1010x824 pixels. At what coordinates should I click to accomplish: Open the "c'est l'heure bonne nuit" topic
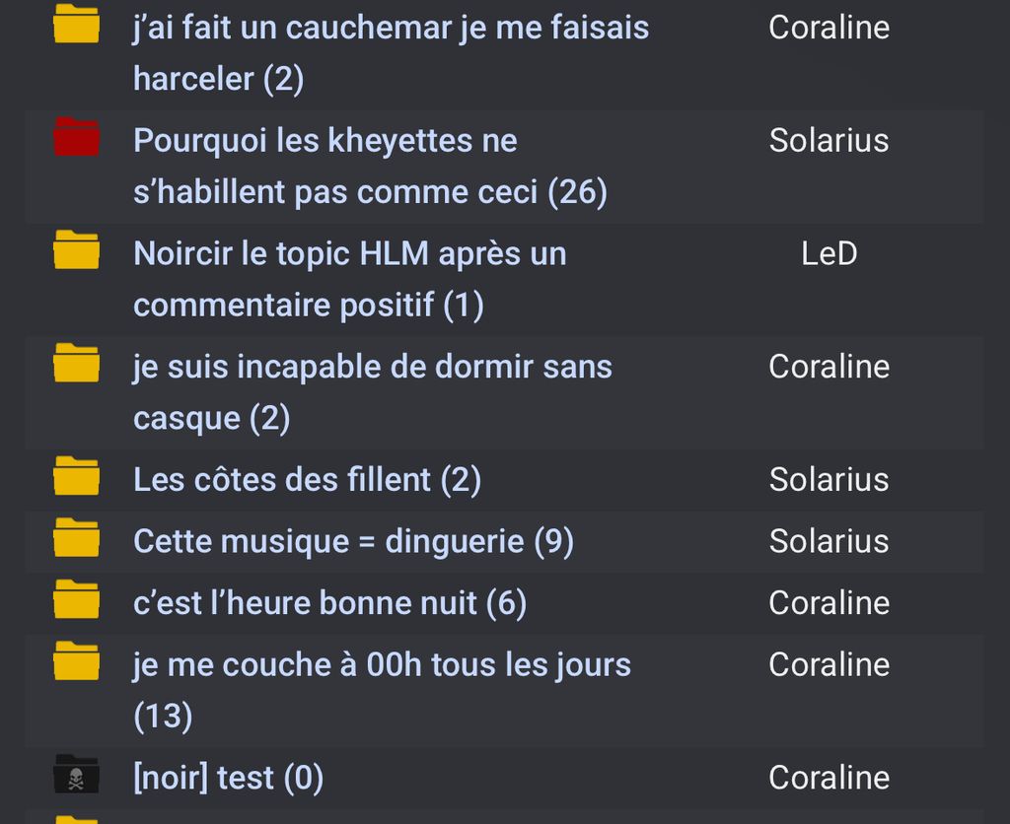point(329,603)
